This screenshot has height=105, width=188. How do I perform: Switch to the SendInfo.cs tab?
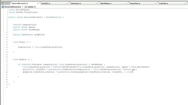46,3
